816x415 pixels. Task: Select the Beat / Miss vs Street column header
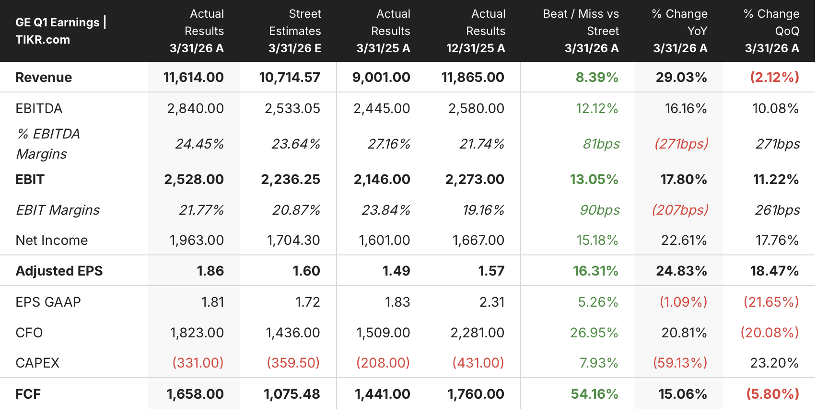(x=581, y=31)
